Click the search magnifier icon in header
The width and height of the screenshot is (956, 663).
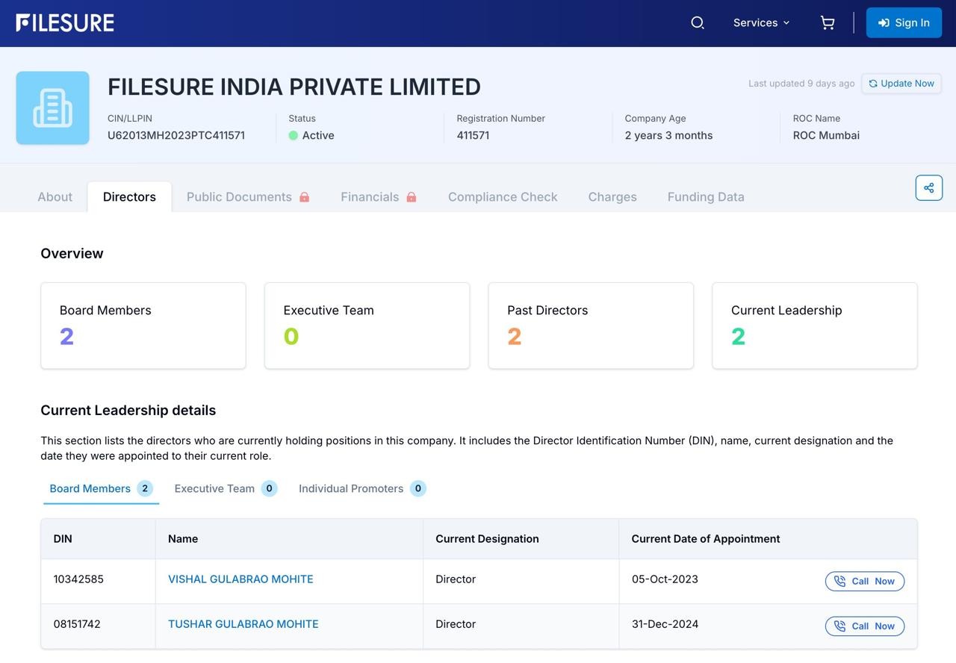[698, 23]
